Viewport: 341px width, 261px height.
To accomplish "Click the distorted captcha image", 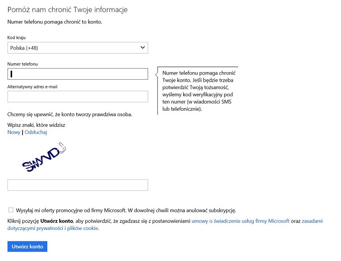I will (44, 158).
